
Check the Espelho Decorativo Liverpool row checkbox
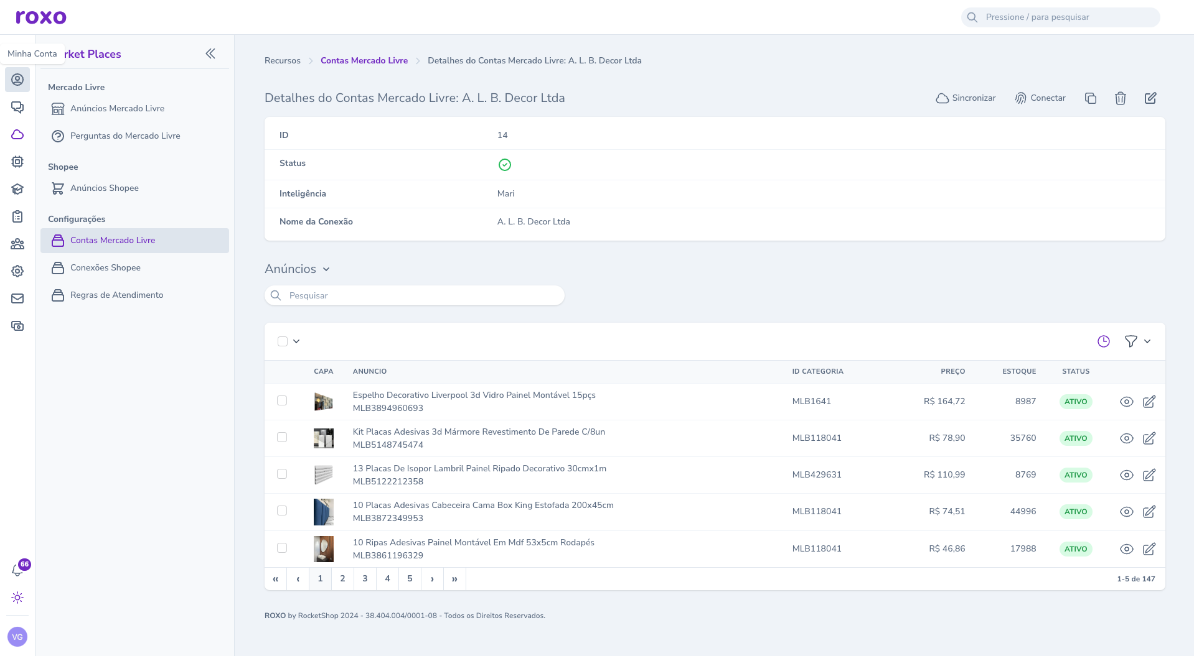coord(282,400)
